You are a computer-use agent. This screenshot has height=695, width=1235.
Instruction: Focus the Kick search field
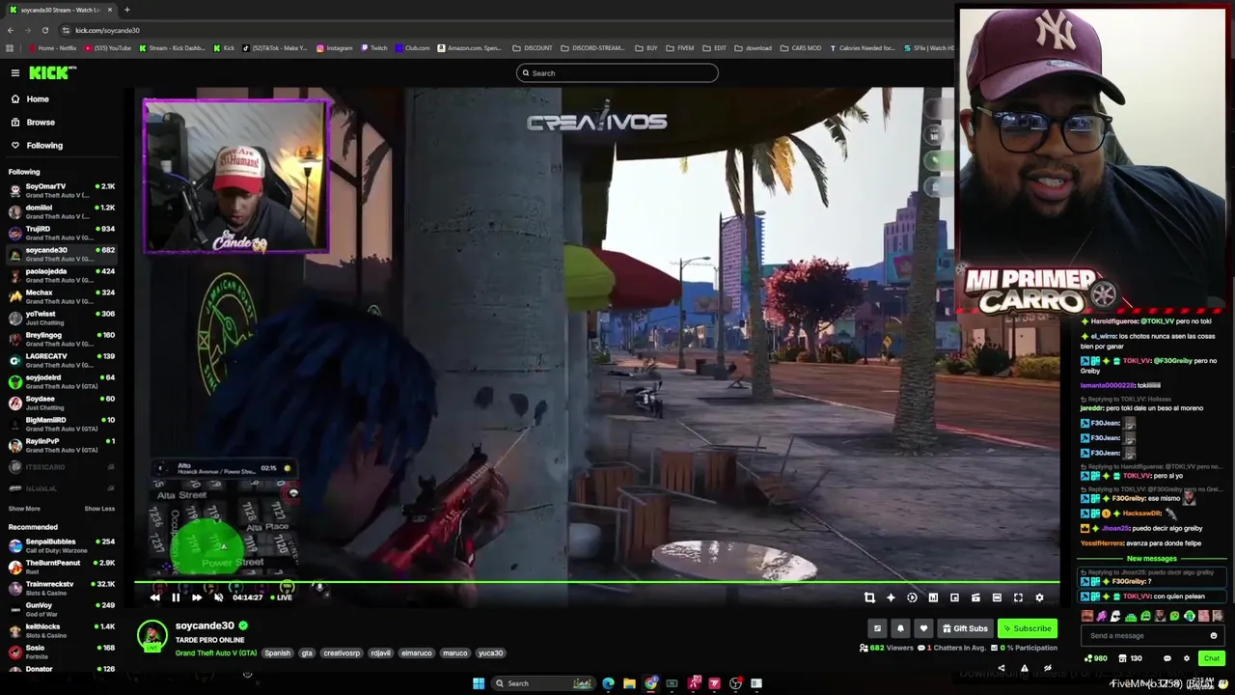(617, 73)
